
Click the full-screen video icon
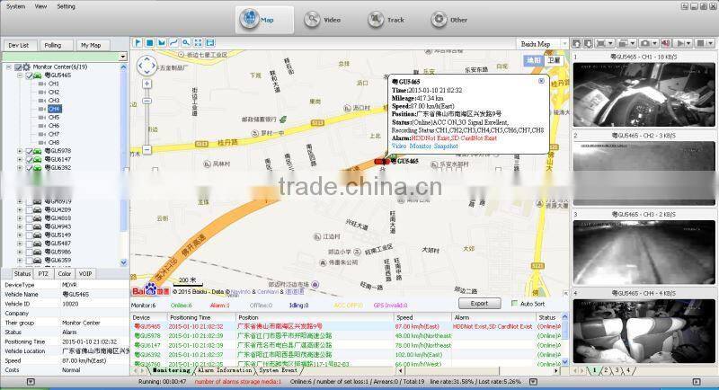[600, 43]
